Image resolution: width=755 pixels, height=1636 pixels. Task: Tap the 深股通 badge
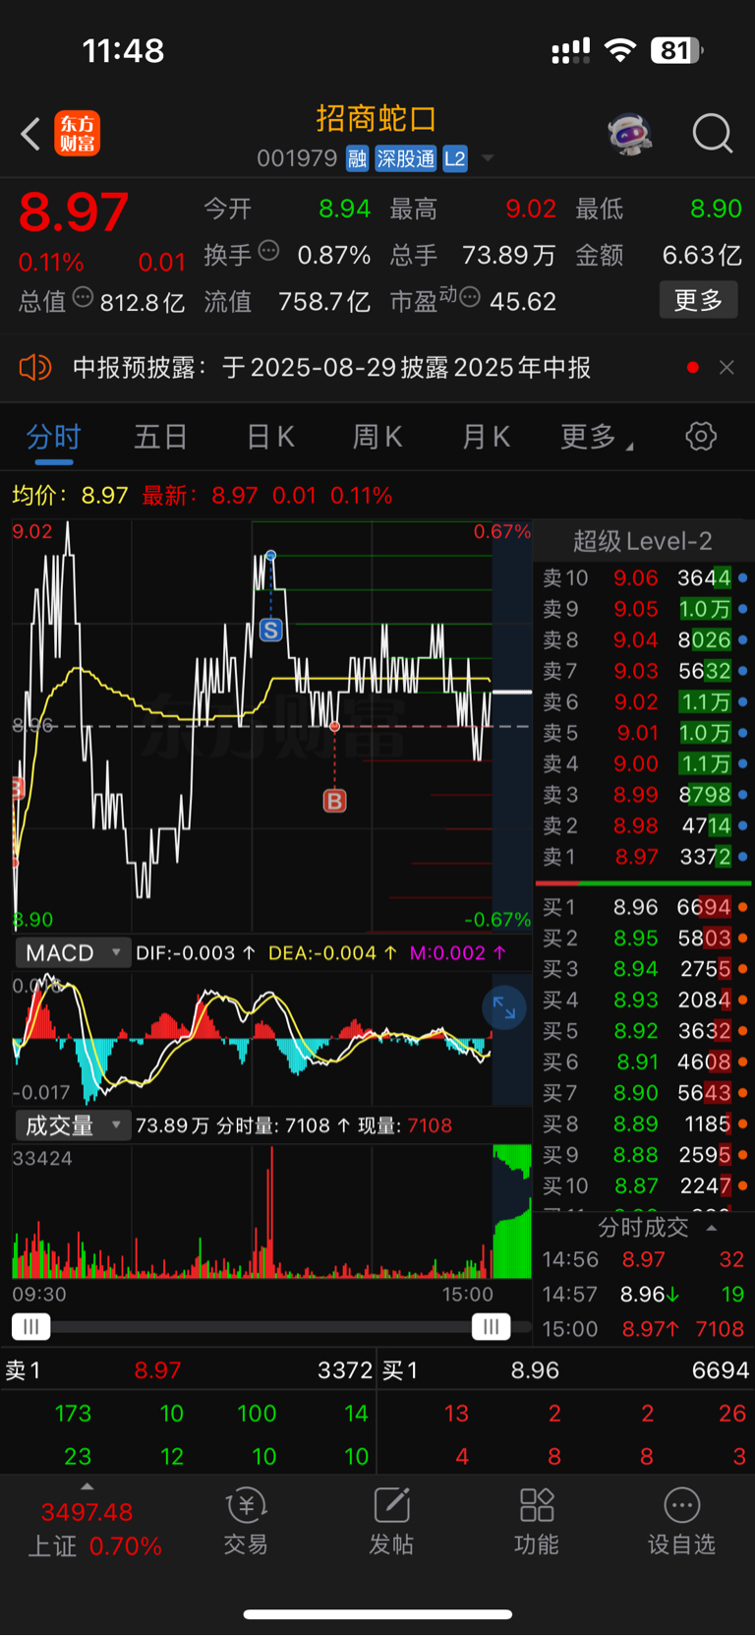405,158
